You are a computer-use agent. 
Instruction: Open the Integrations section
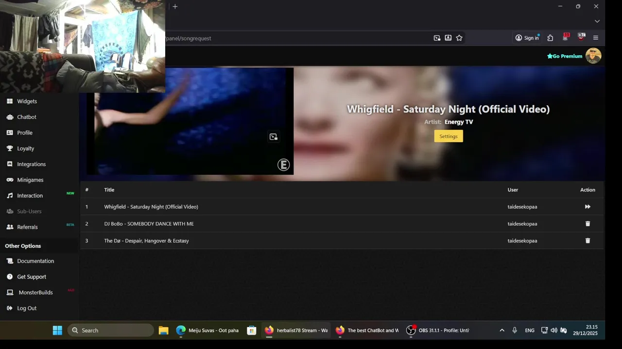pyautogui.click(x=31, y=164)
